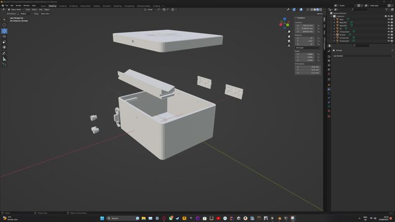Open the Texture properties tab
The image size is (395, 222).
click(329, 116)
